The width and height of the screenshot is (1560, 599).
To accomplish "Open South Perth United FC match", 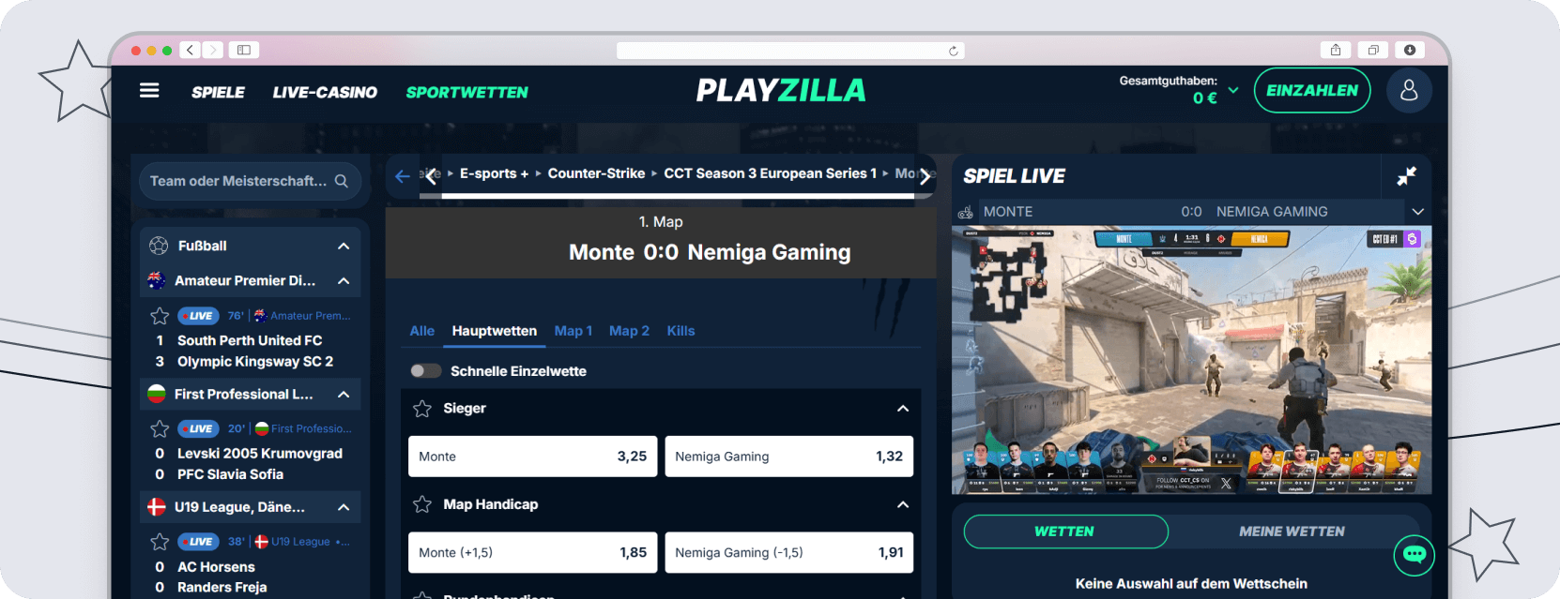I will point(250,340).
